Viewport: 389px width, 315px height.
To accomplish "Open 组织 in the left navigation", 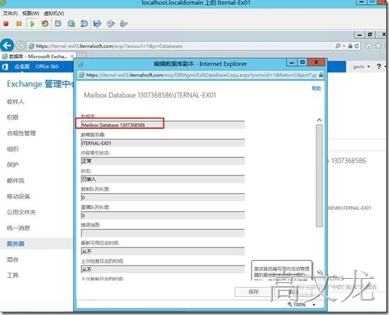I will coord(13,149).
